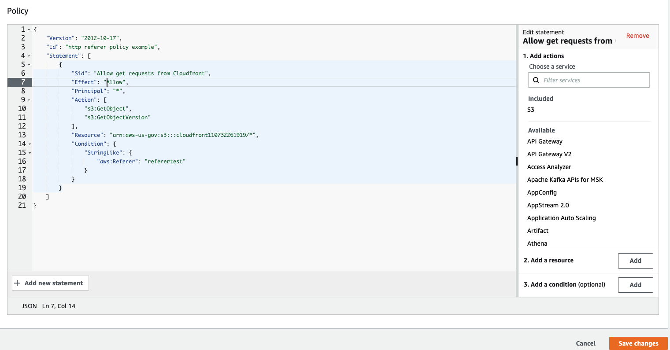Select Athena from available services
Screen dimensions: 670x350
tap(537, 243)
